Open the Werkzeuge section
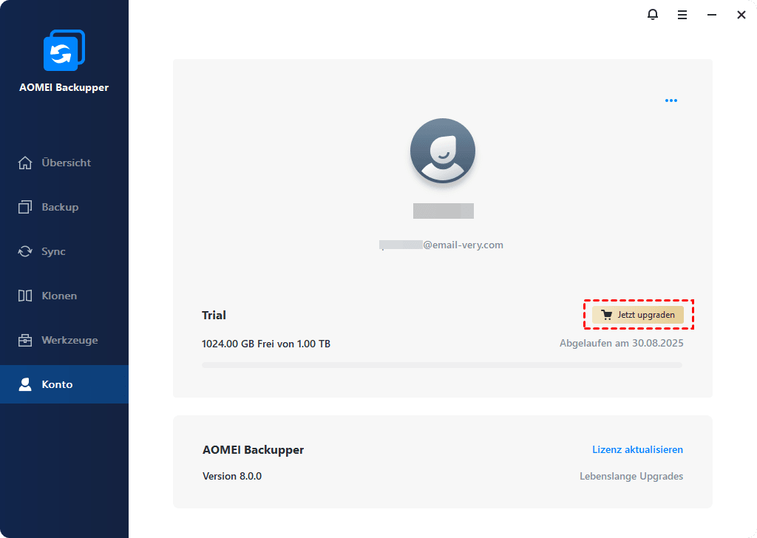The image size is (757, 538). pos(64,340)
